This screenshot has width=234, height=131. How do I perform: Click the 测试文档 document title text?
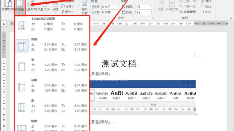(119, 64)
